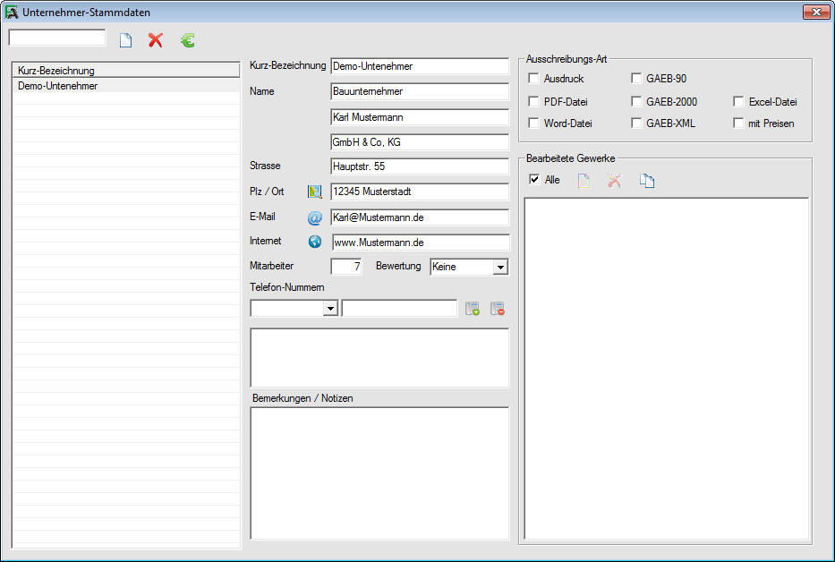Click the Telefon-Nummern list box
Screen dimensions: 835x562
pos(379,358)
